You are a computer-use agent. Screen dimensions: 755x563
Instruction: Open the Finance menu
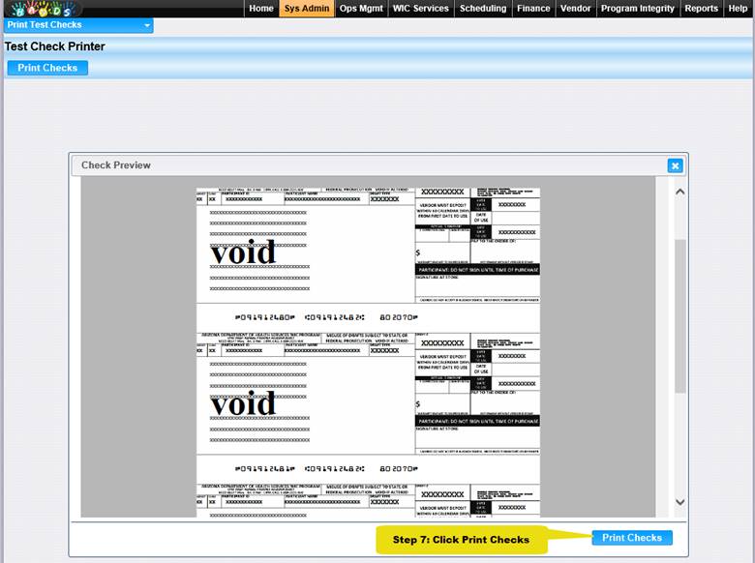click(x=534, y=9)
